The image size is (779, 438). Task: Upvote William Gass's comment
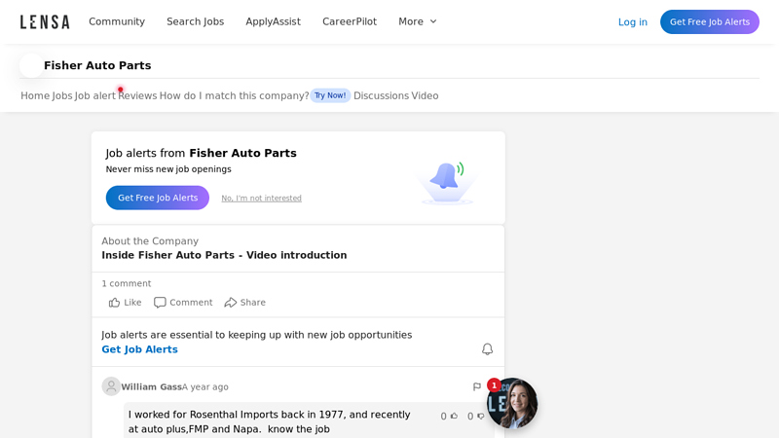(454, 417)
